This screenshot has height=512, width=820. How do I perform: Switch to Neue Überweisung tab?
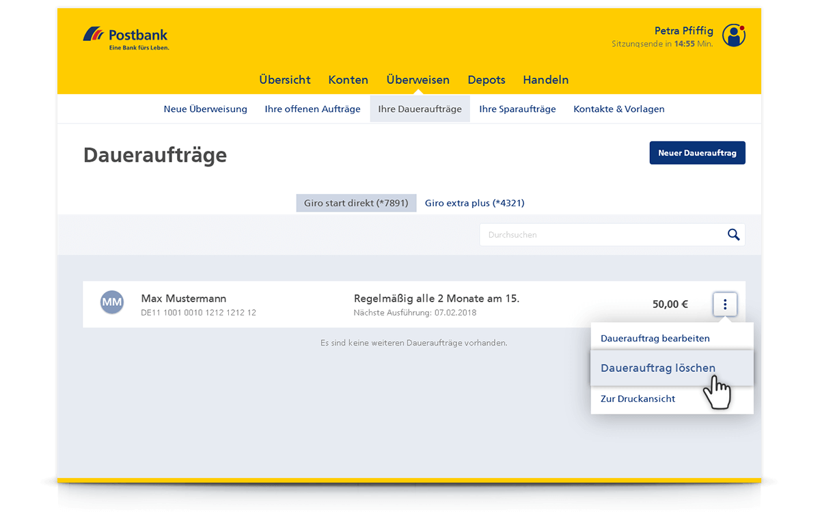(x=205, y=109)
